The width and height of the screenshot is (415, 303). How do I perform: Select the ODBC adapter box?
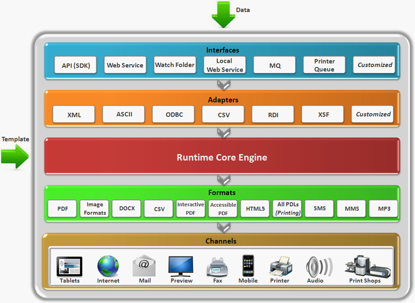pyautogui.click(x=173, y=114)
